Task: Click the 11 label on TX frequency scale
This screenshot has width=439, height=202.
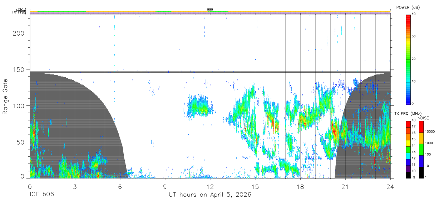Action: [x=414, y=165]
